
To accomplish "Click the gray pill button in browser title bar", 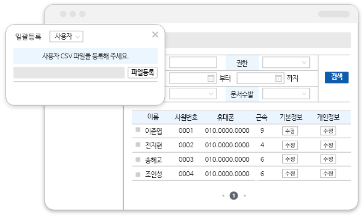I will pos(334,14).
